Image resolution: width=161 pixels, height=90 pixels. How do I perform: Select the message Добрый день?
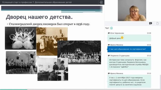129,38
